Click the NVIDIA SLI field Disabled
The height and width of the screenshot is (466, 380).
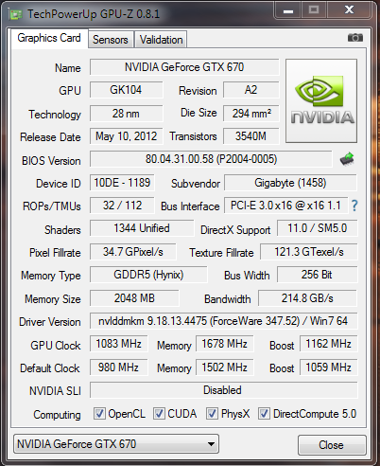pos(224,390)
